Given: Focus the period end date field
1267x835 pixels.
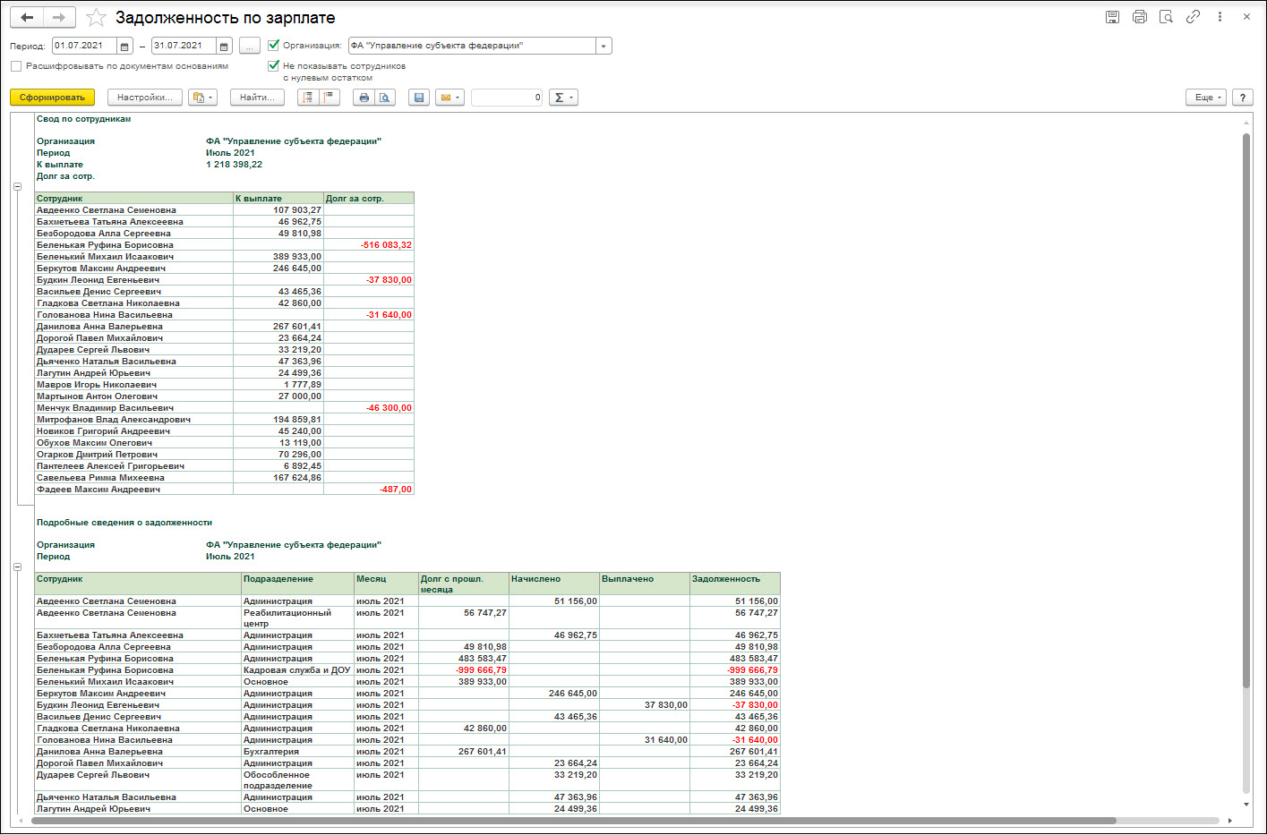Looking at the screenshot, I should pos(184,46).
